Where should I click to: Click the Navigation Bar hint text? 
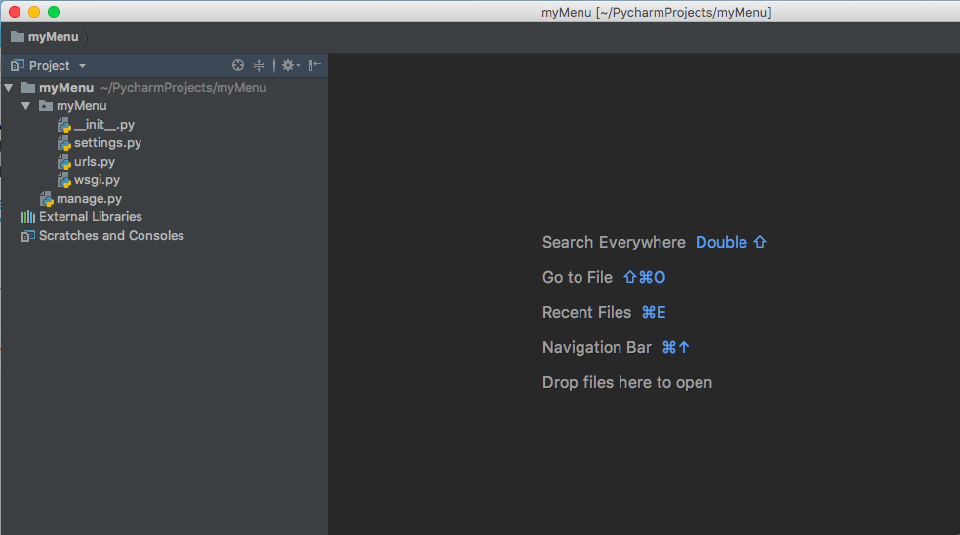tap(597, 347)
